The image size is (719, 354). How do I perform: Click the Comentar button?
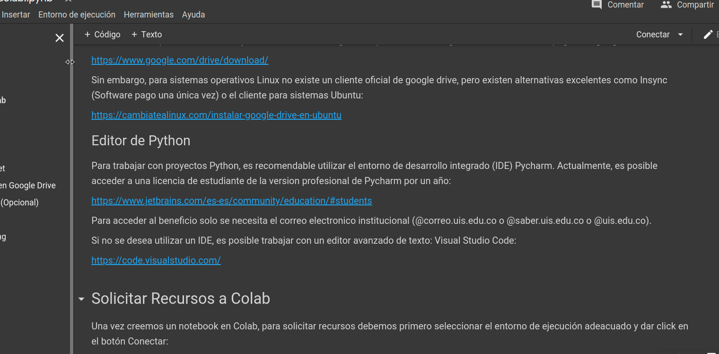[618, 5]
